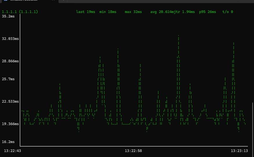Click the 35.2ms y-axis label
The image size is (254, 157).
pos(8,16)
